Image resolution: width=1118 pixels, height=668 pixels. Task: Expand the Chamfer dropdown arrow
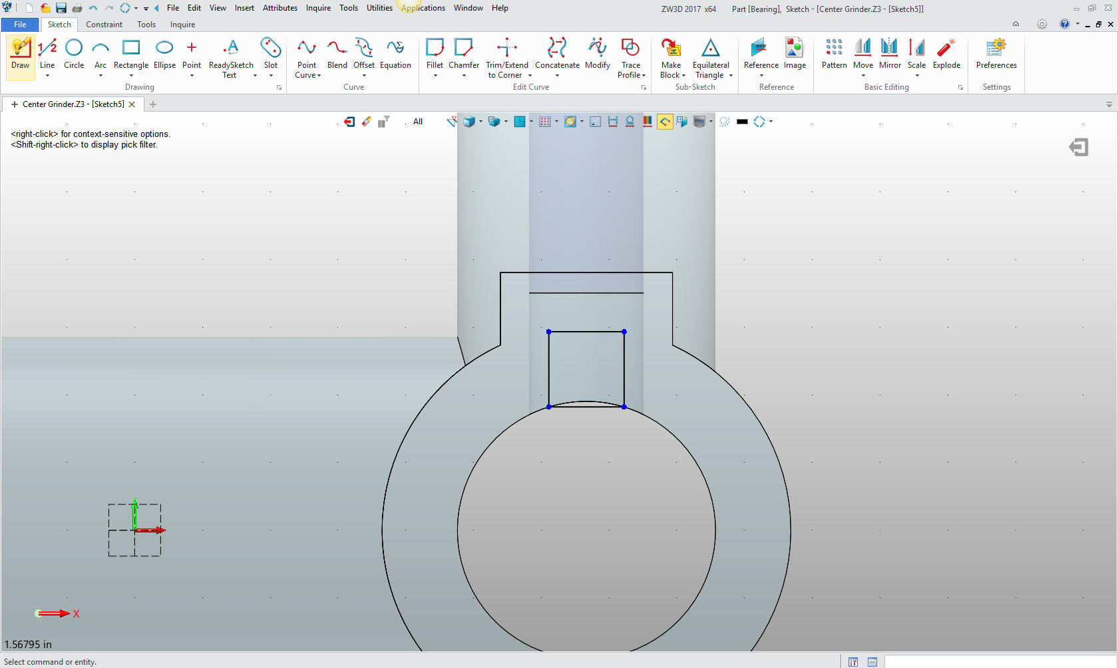(x=464, y=76)
